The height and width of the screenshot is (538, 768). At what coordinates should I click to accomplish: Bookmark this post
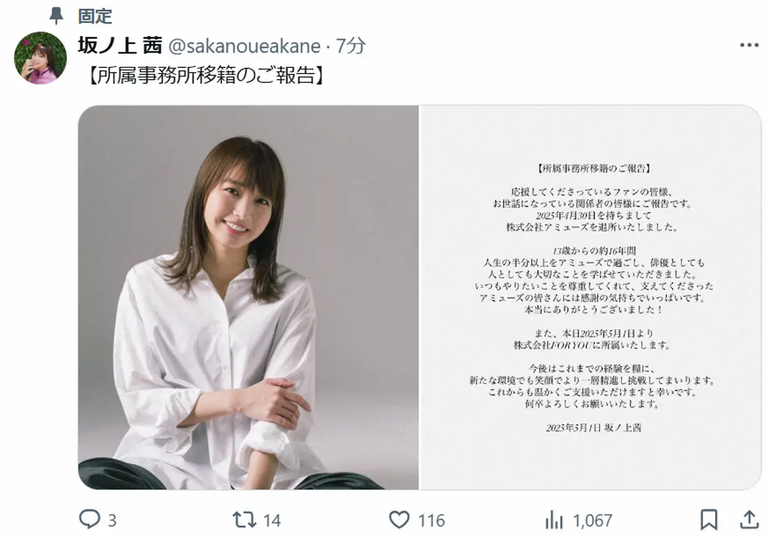[x=709, y=519]
